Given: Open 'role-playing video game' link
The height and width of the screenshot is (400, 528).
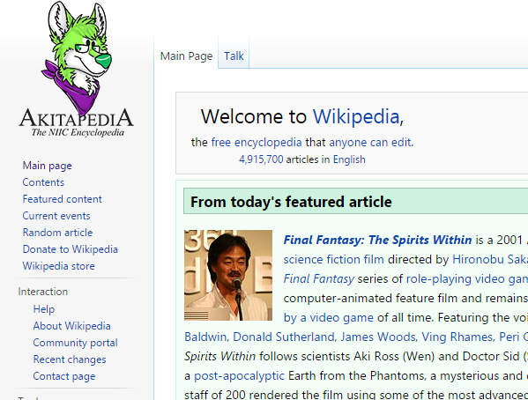Looking at the screenshot, I should [467, 279].
